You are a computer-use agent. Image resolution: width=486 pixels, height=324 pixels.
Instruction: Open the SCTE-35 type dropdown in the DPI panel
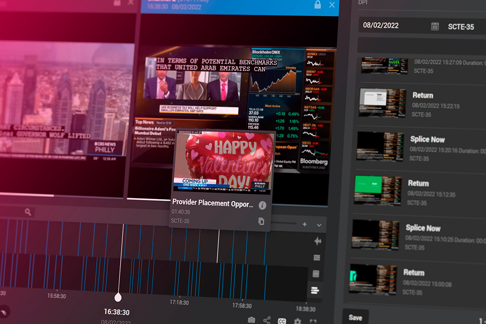(461, 27)
